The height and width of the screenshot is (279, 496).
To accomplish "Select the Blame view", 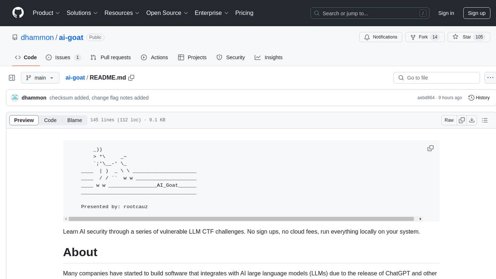I will pyautogui.click(x=74, y=120).
